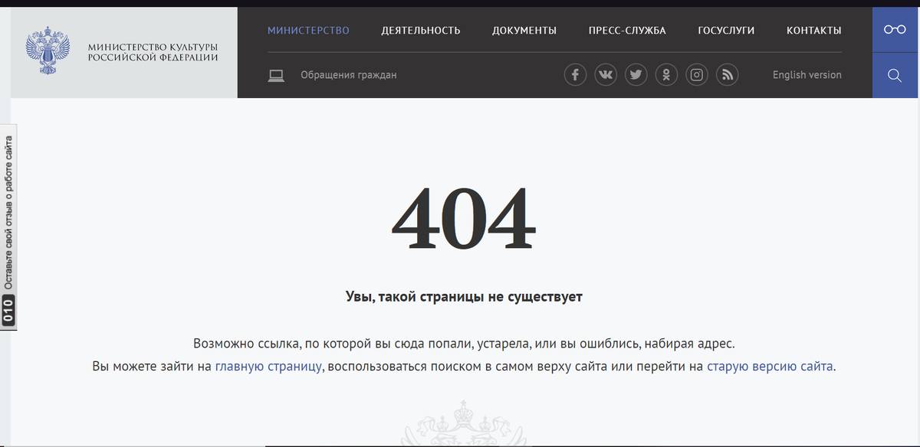920x447 pixels.
Task: Click Министерство культуры Российской Федерации logo text
Action: 153,52
